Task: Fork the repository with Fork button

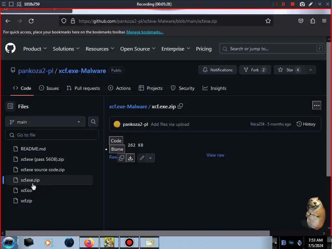Action: [x=255, y=70]
